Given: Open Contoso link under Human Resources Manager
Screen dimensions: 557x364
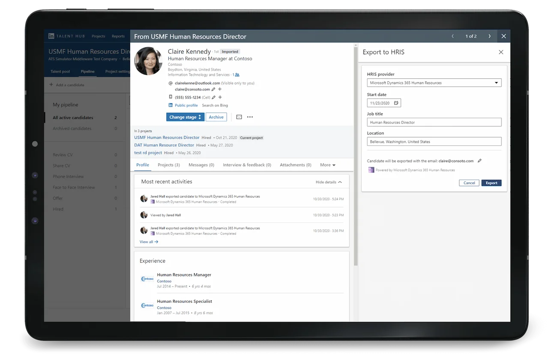Looking at the screenshot, I should pos(164,281).
